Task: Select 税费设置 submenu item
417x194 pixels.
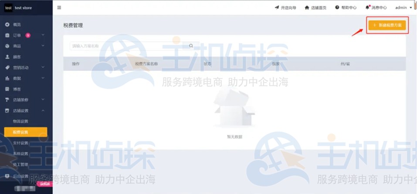Action: pyautogui.click(x=26, y=132)
